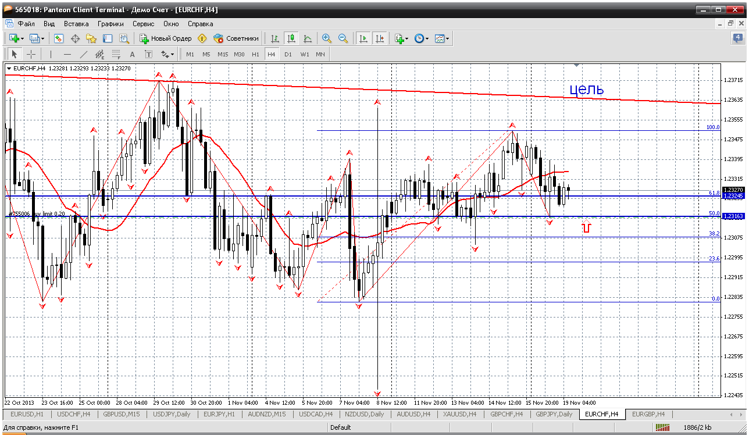Open the Вставка menu
Viewport: 749px width, 435px height.
76,24
